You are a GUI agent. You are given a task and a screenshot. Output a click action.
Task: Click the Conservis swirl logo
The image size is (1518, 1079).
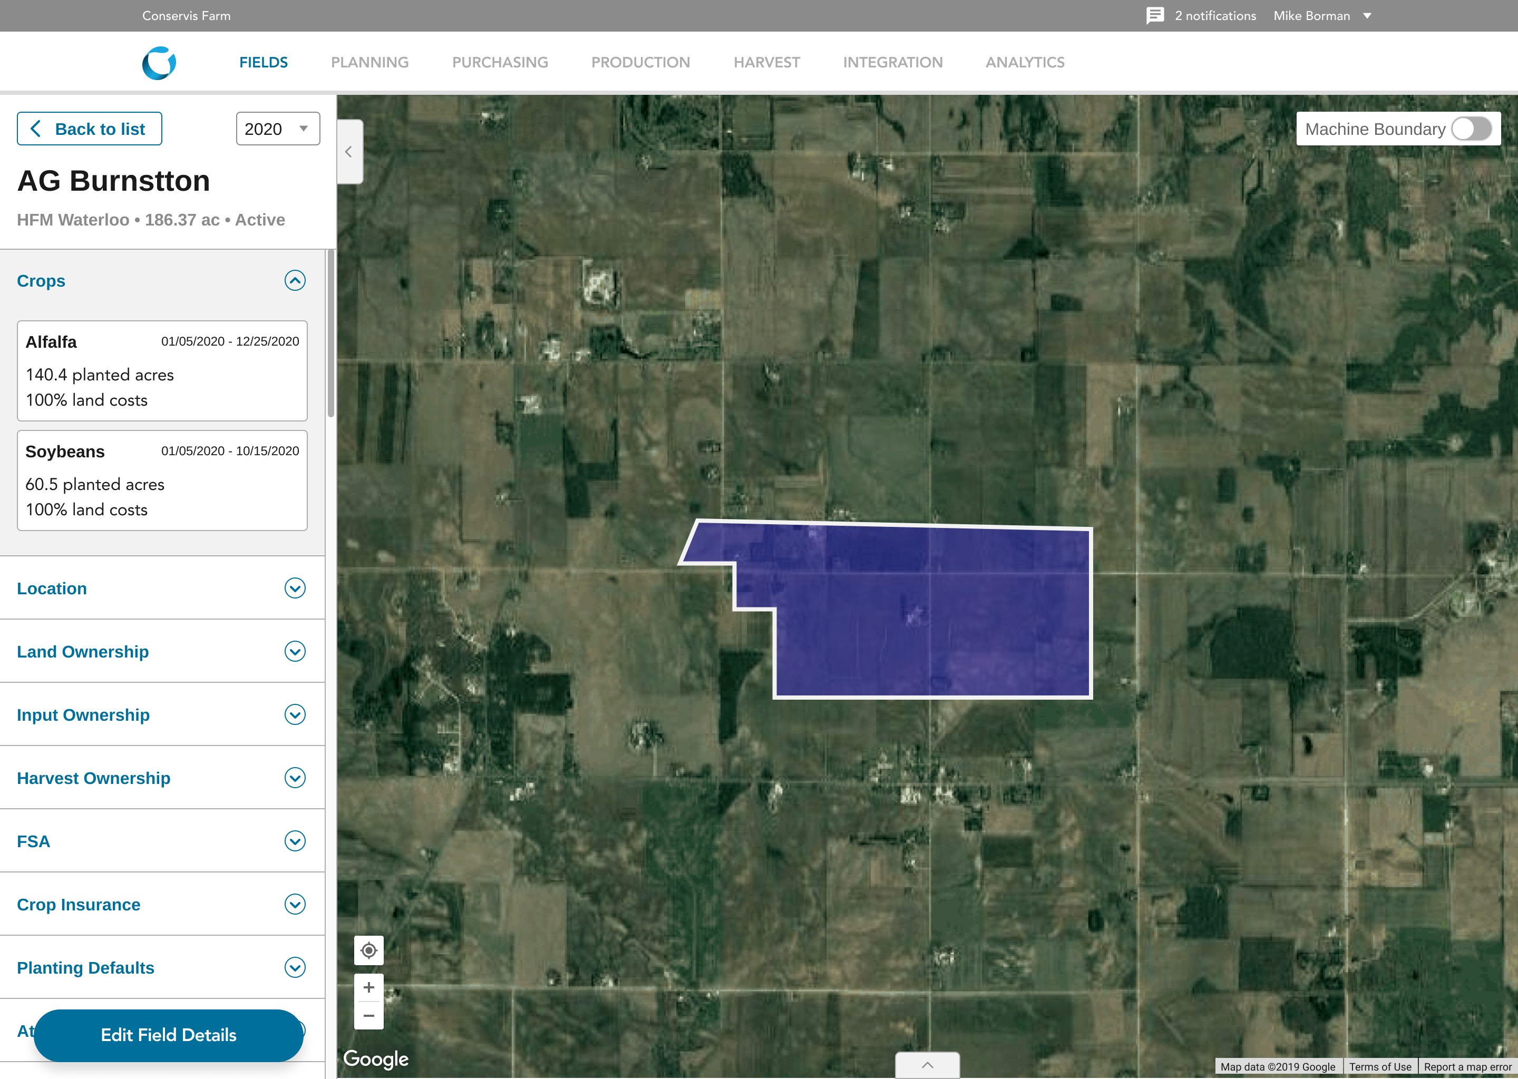pyautogui.click(x=159, y=63)
